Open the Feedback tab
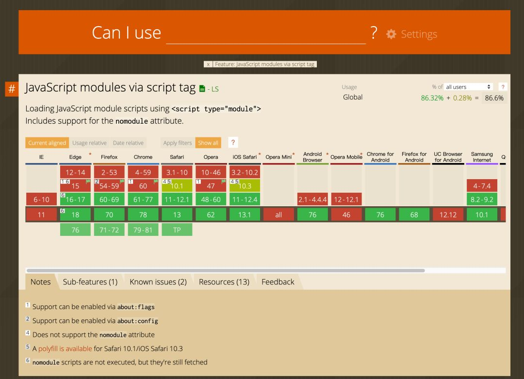This screenshot has width=524, height=379. (x=278, y=282)
